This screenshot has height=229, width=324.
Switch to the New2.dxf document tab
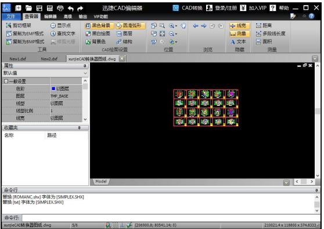(x=49, y=59)
